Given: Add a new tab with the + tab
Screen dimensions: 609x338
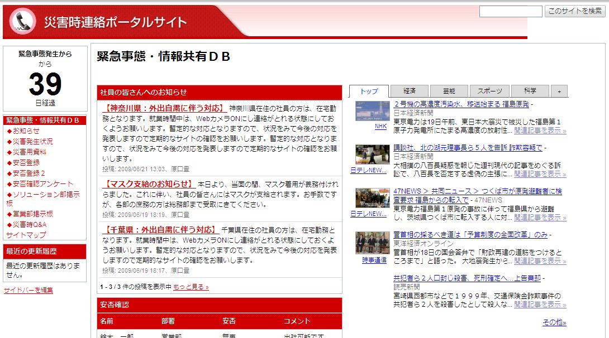Looking at the screenshot, I should pyautogui.click(x=559, y=91).
